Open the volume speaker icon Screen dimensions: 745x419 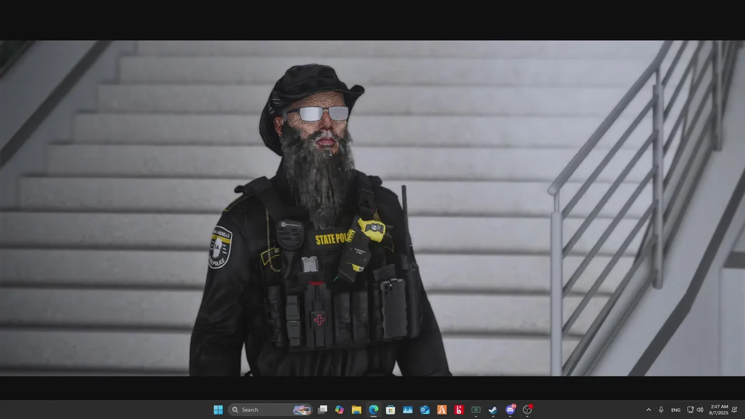pos(700,410)
